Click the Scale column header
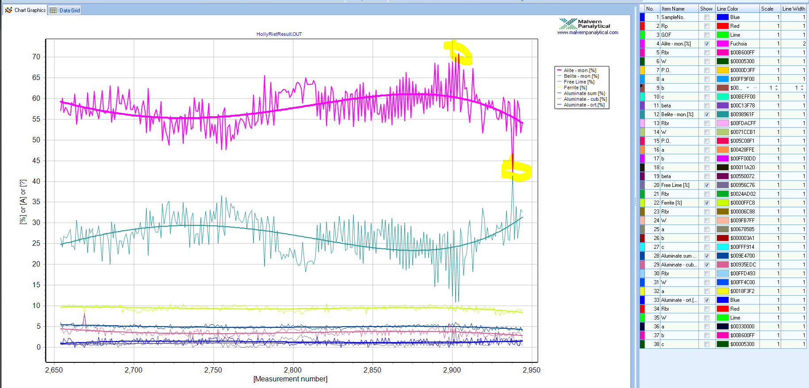 770,8
